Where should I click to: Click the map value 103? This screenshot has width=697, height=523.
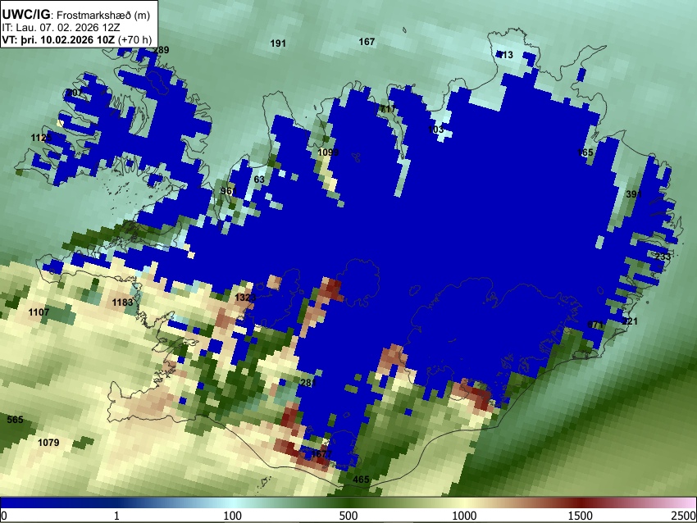point(435,130)
